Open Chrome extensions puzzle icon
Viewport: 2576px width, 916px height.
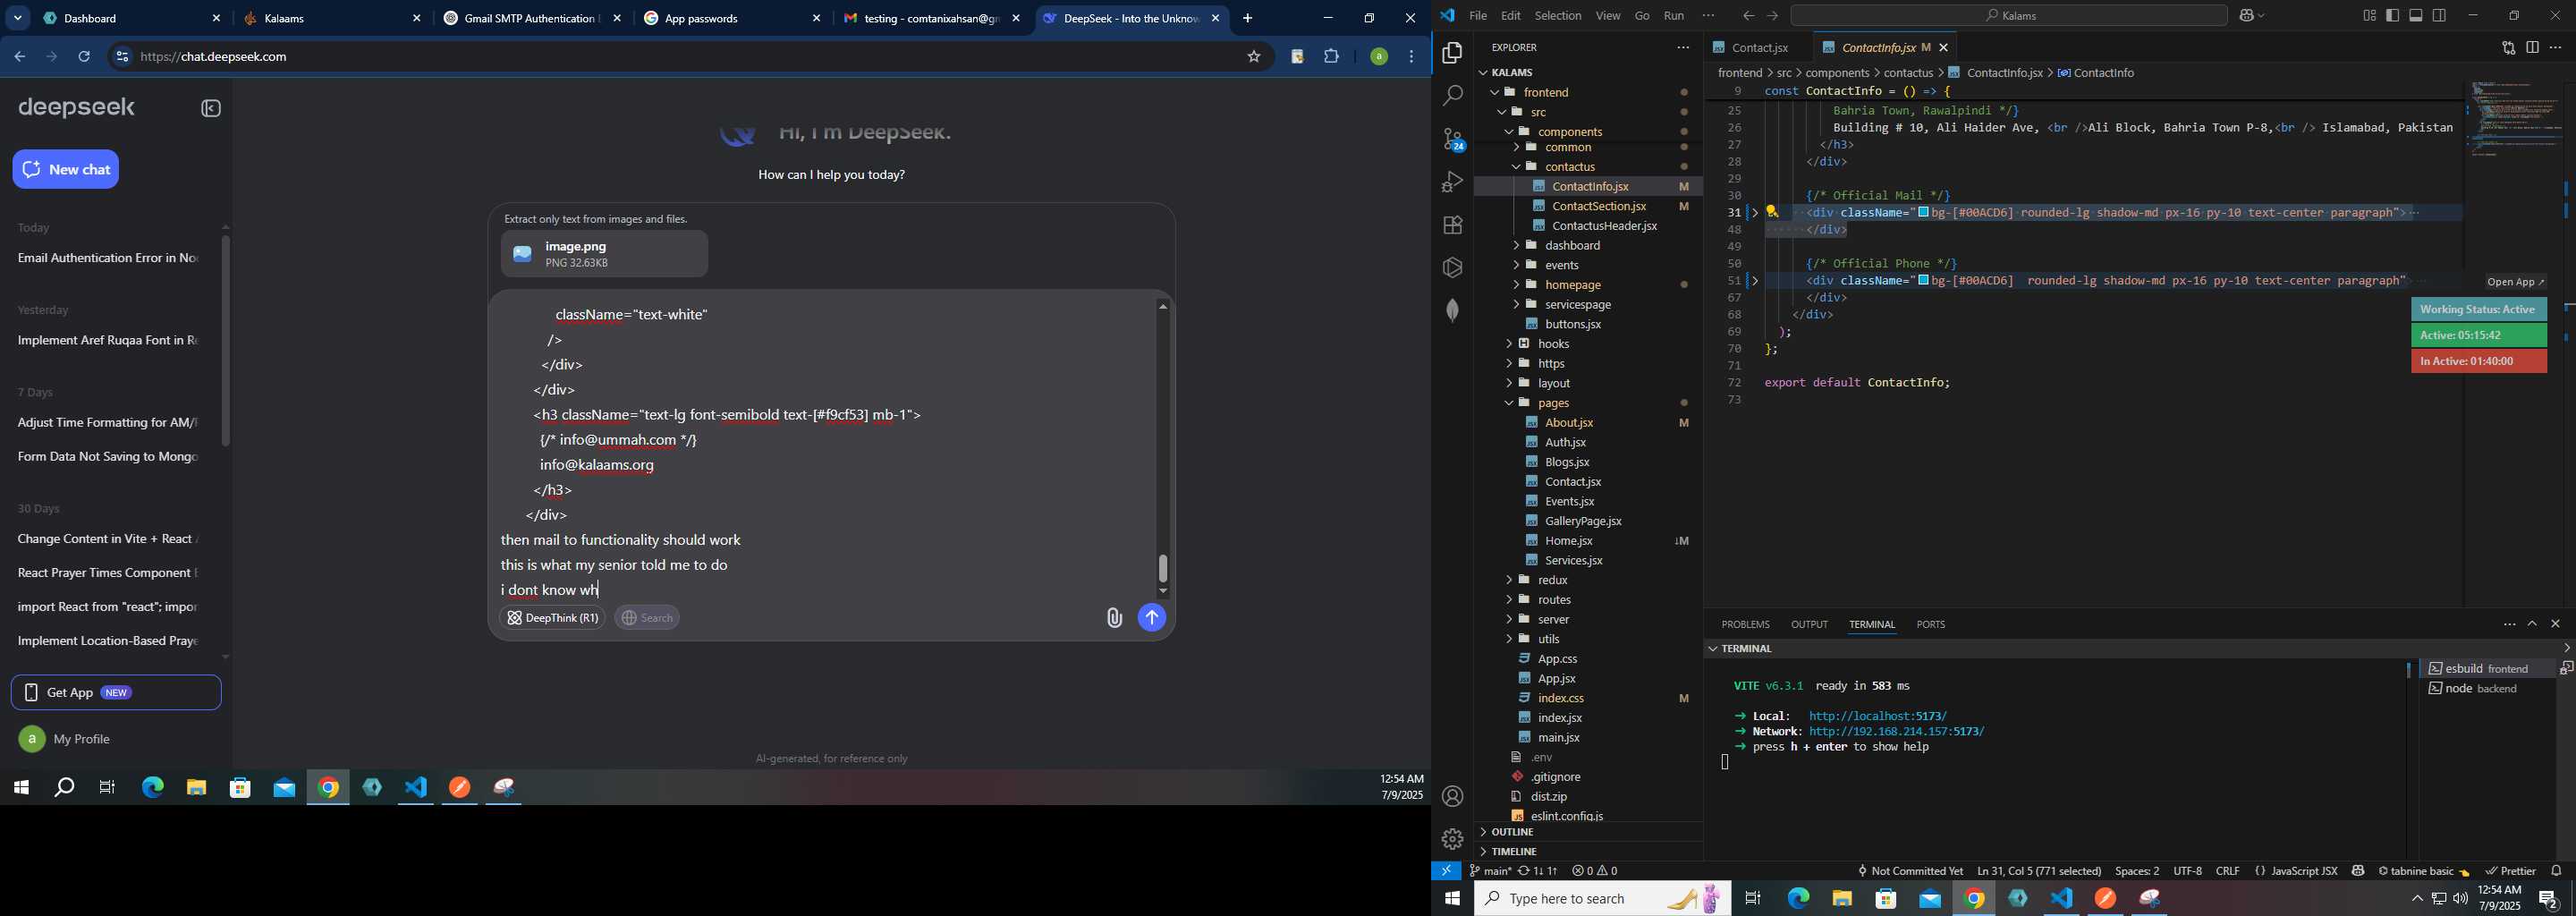pyautogui.click(x=1331, y=57)
